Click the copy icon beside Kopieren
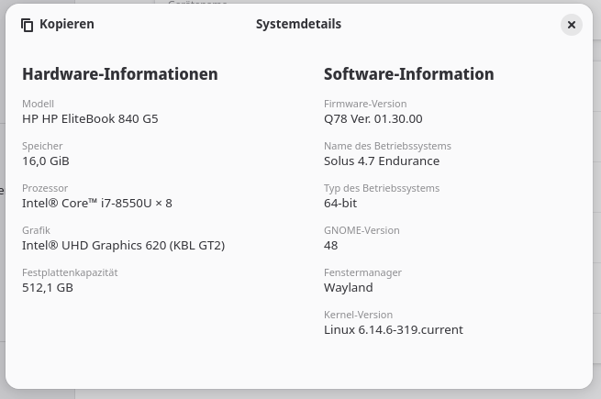The image size is (601, 399). 28,25
